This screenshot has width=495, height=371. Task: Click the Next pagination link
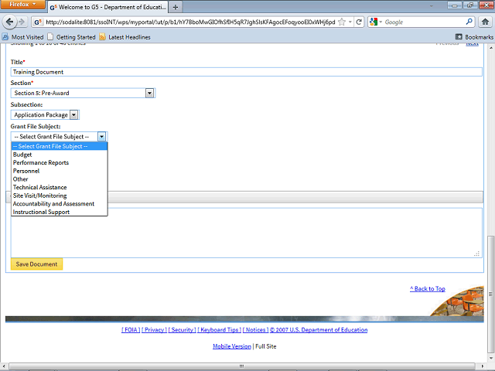coord(473,44)
